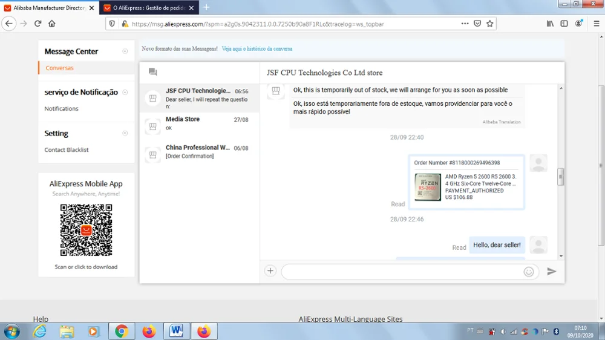605x340 pixels.
Task: Click the PT language indicator in the taskbar
Action: pos(470,330)
